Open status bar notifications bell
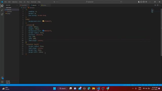Image resolution: width=162 pixels, height=91 pixels. coord(160,85)
